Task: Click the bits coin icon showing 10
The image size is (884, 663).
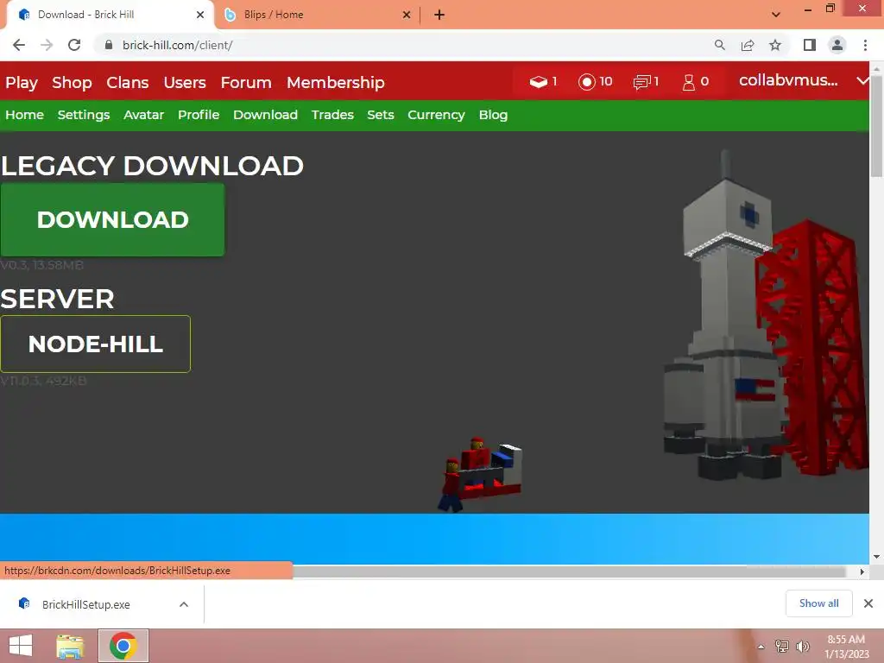Action: point(586,82)
